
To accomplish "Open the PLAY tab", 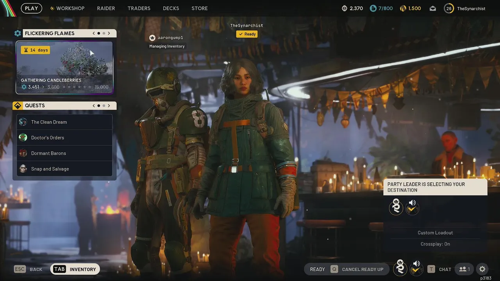I will tap(31, 8).
